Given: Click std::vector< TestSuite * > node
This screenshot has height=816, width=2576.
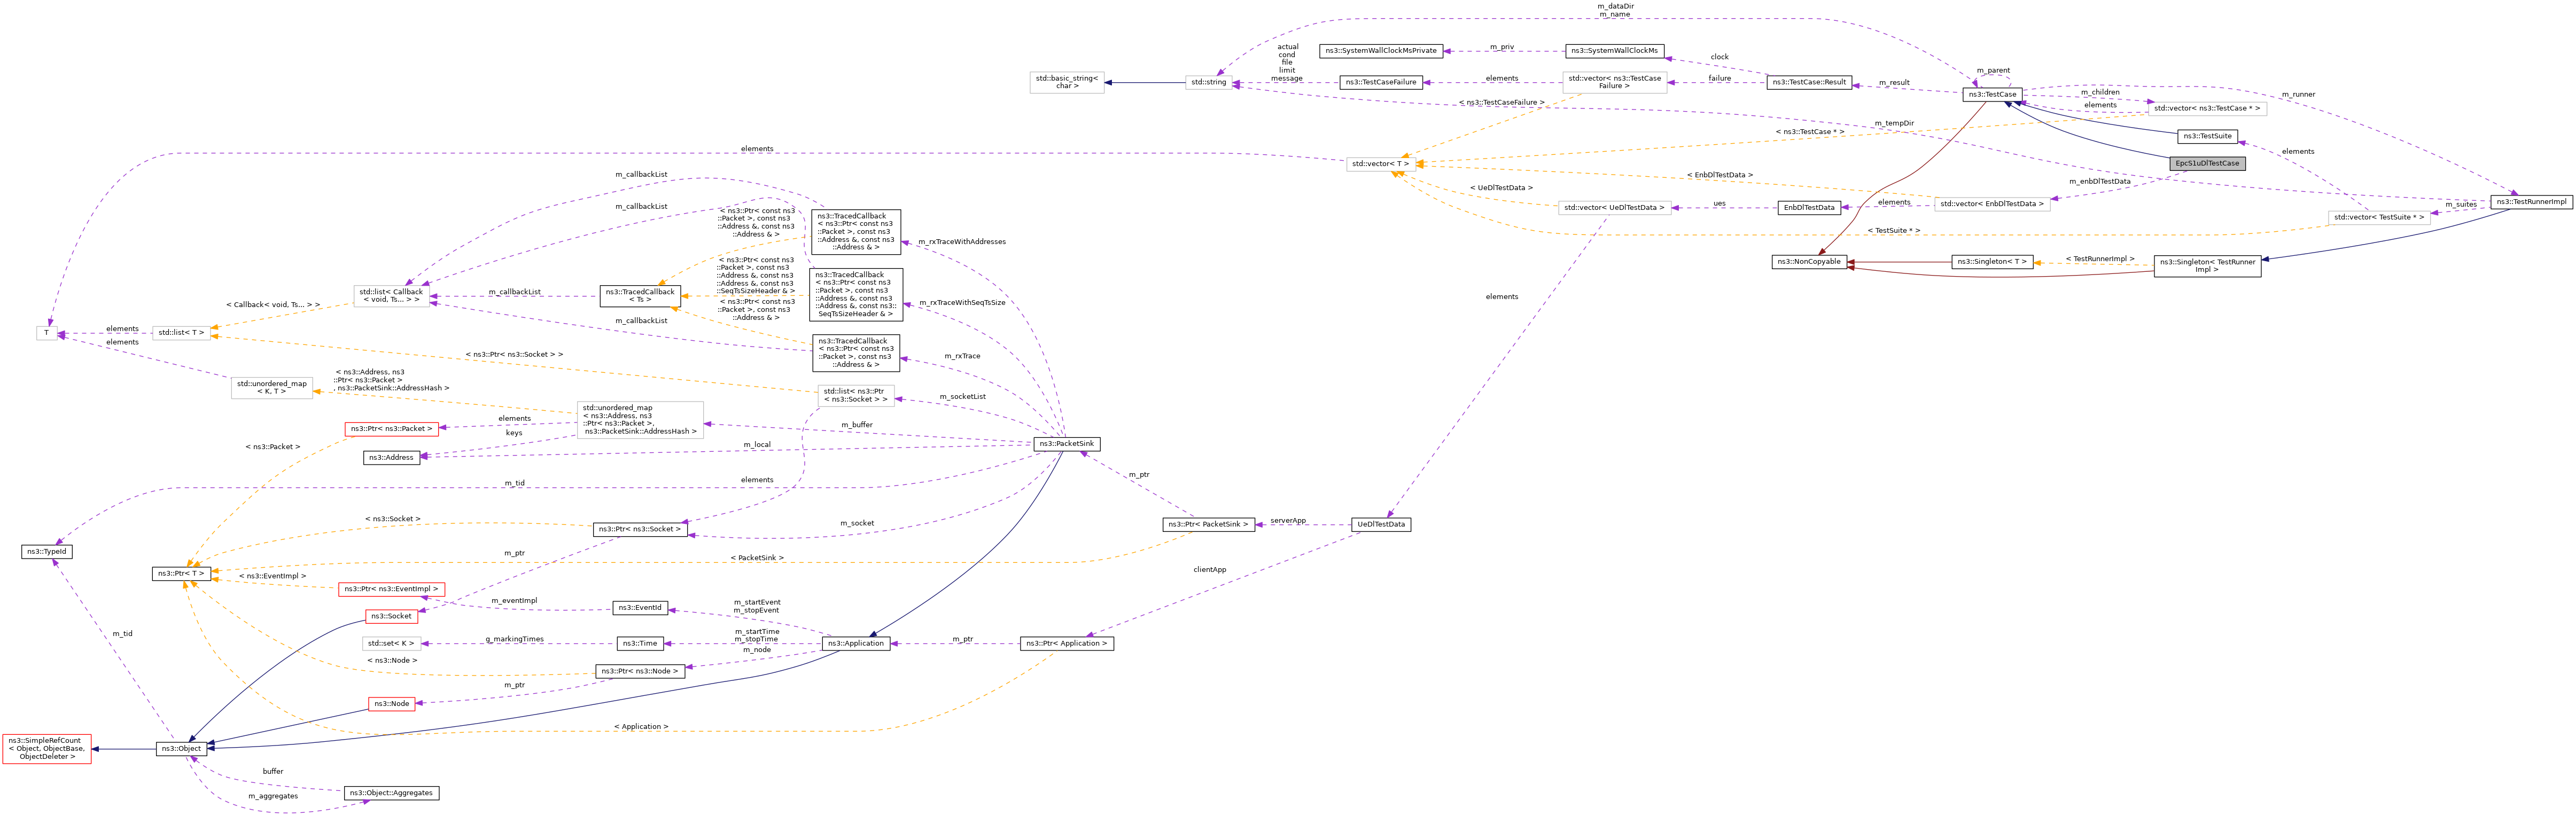Looking at the screenshot, I should (2379, 217).
